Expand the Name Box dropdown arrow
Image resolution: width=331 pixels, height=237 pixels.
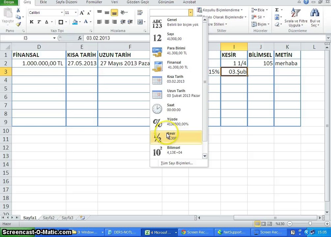(x=54, y=38)
